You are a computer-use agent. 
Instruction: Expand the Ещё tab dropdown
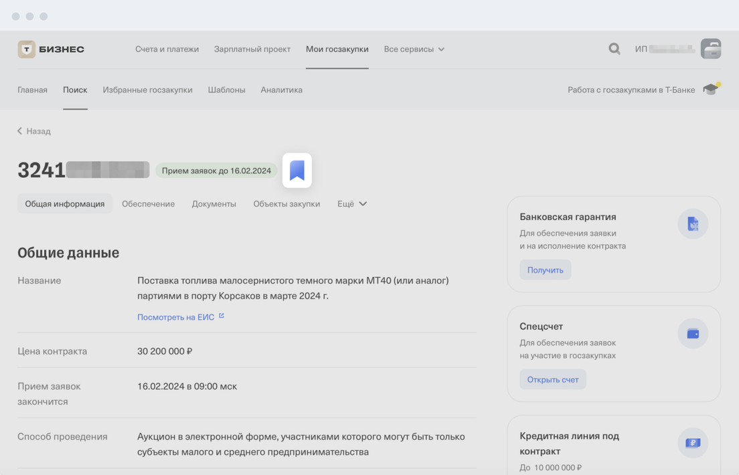tap(352, 203)
